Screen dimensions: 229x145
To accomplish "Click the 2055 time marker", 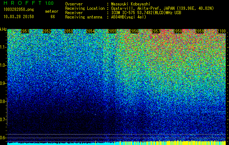I will click(112, 31).
